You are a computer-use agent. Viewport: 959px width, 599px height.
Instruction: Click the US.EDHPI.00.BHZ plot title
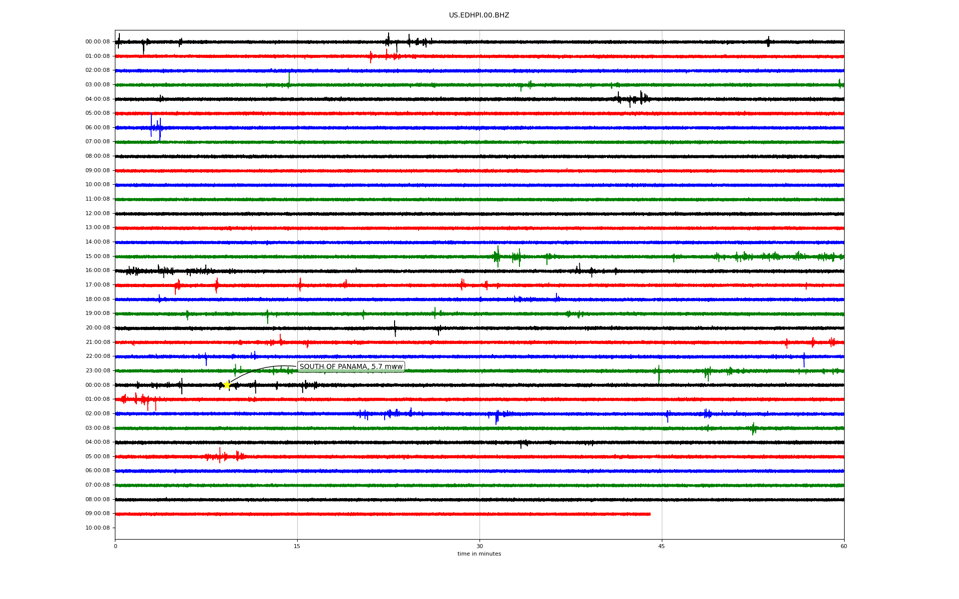(x=479, y=15)
